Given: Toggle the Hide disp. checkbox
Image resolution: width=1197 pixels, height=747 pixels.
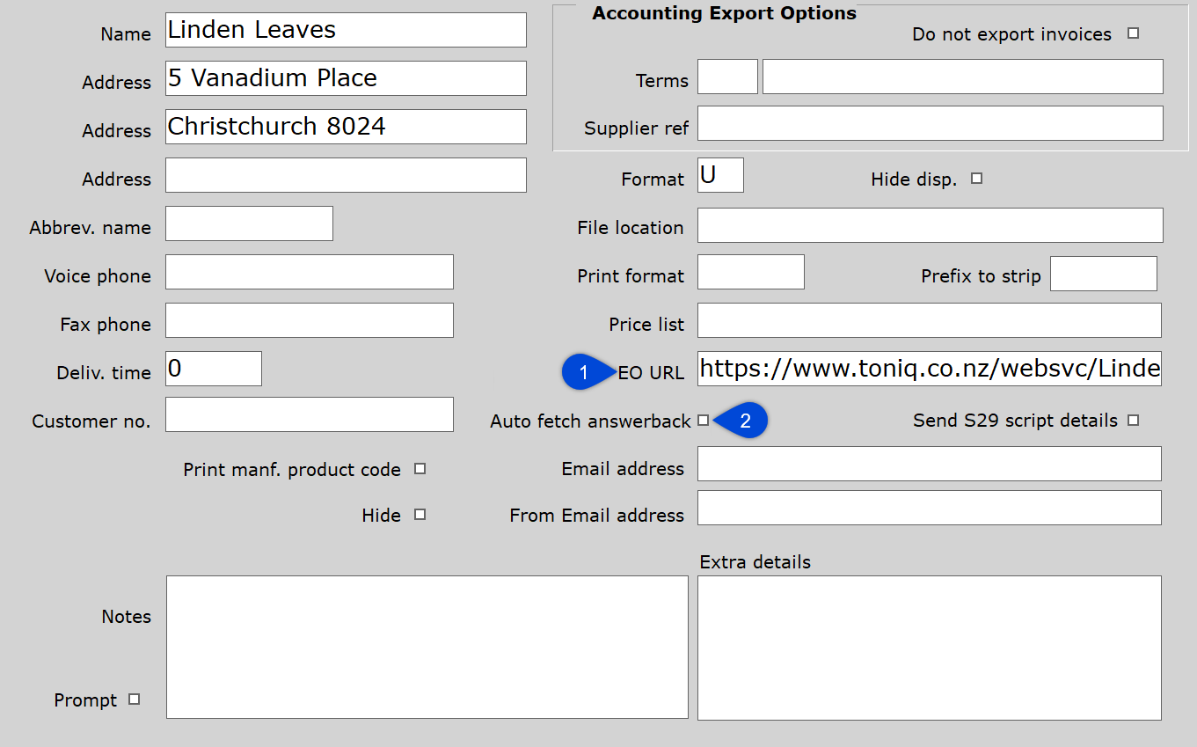Looking at the screenshot, I should [976, 179].
